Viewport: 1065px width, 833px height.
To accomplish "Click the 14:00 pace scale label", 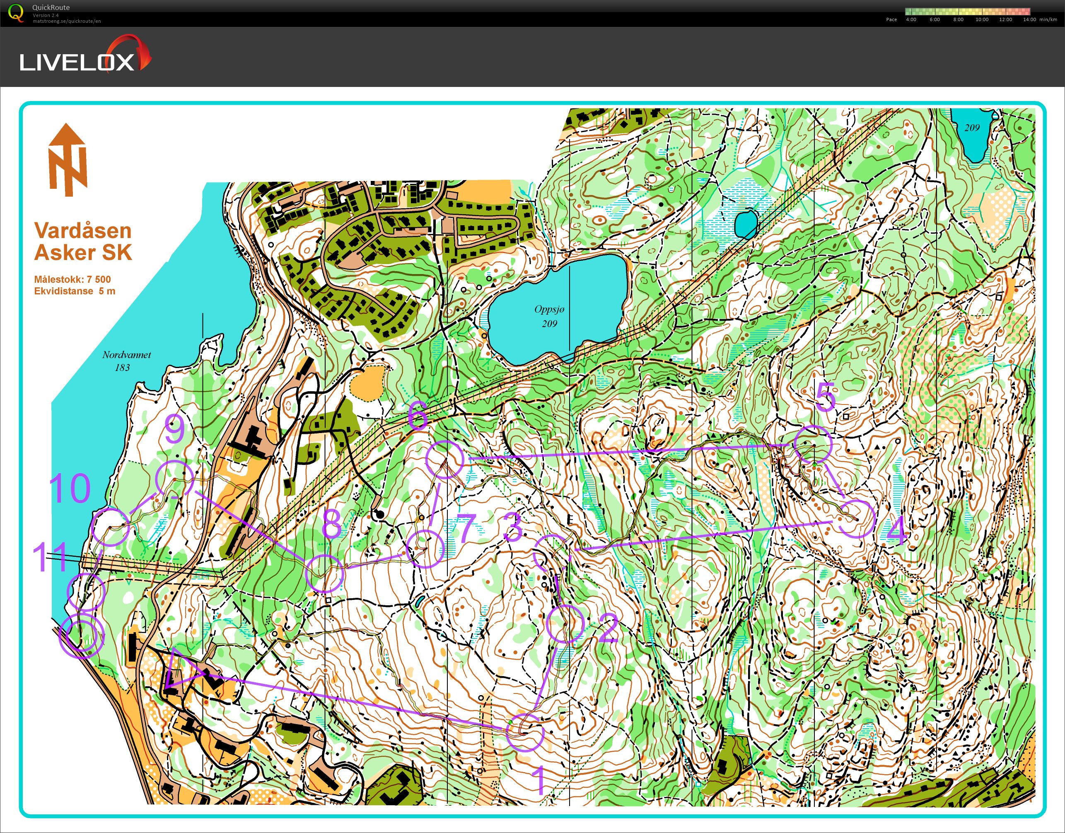I will point(1029,19).
